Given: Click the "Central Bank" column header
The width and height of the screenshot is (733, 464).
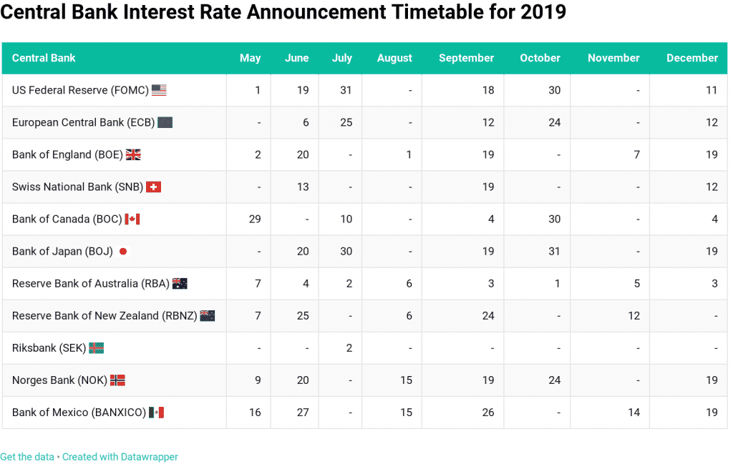Looking at the screenshot, I should 44,58.
